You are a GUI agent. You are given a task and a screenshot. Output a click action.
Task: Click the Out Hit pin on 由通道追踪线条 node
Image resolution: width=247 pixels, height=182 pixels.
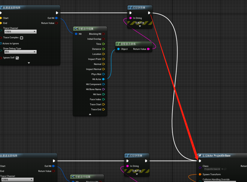(56, 18)
